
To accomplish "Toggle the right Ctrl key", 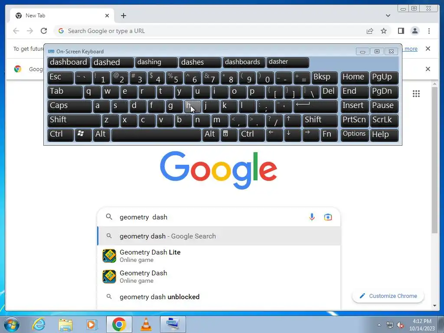I will click(252, 135).
